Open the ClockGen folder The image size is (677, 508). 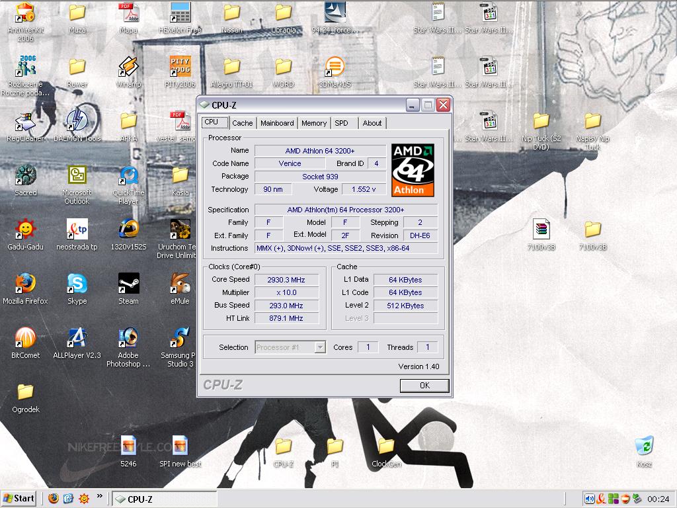click(x=386, y=451)
